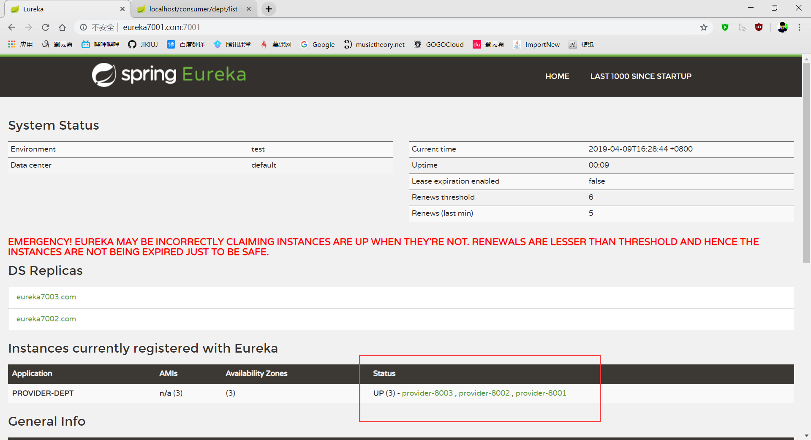Reload the current page
The height and width of the screenshot is (440, 811).
(45, 27)
